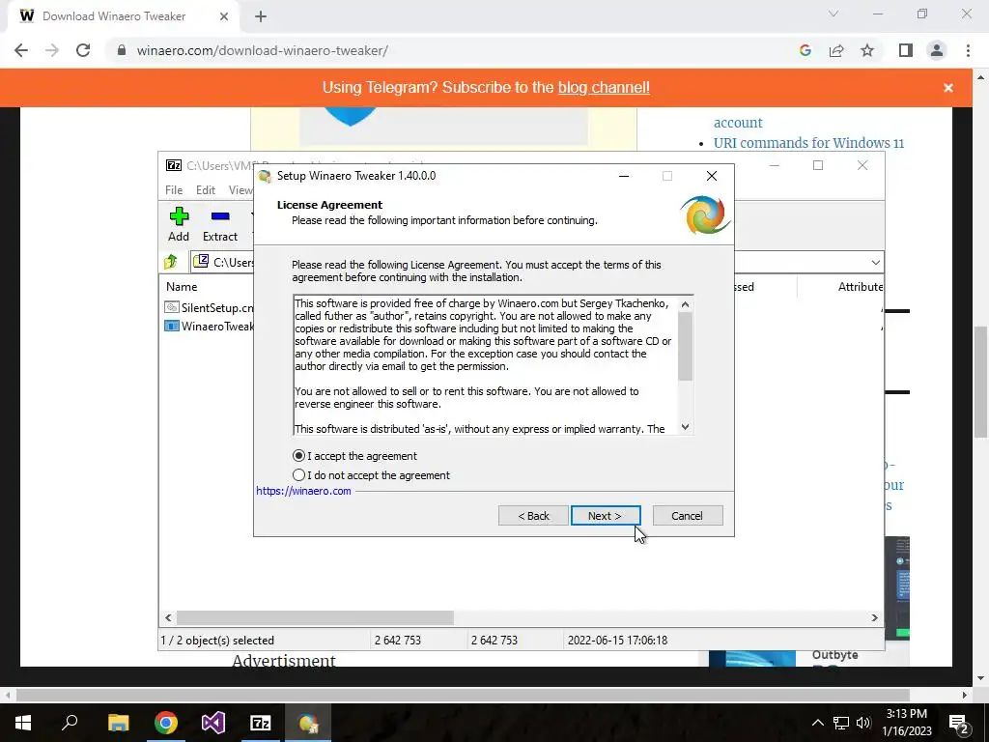Screen dimensions: 989x742
Task: Sort by Name column in 7-Zip
Action: point(182,286)
